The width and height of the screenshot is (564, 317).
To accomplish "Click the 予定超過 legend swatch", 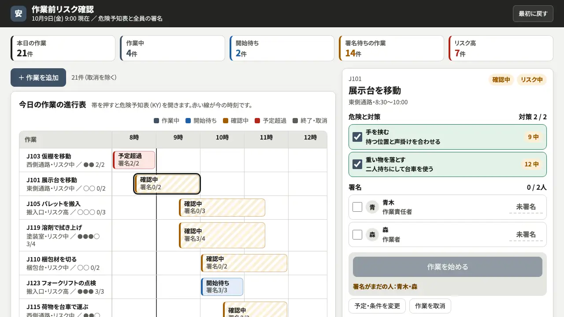I will tap(257, 121).
